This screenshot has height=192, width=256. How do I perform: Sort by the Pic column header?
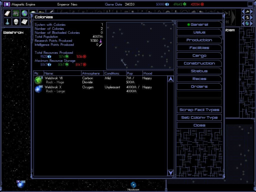point(39,73)
